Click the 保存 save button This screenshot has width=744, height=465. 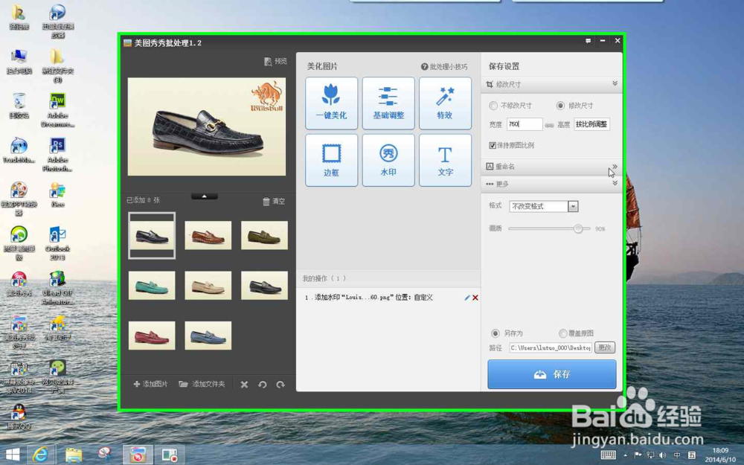pyautogui.click(x=552, y=374)
